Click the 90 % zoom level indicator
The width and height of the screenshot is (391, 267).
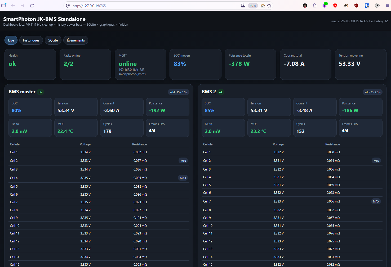pos(253,6)
